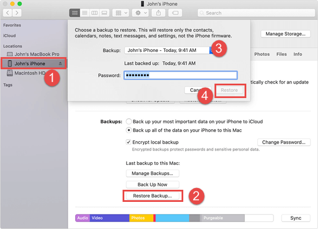
Task: Switch Finder to gallery view
Action: (x=104, y=13)
